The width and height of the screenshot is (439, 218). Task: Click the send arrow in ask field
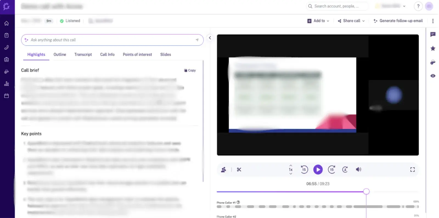pyautogui.click(x=197, y=40)
